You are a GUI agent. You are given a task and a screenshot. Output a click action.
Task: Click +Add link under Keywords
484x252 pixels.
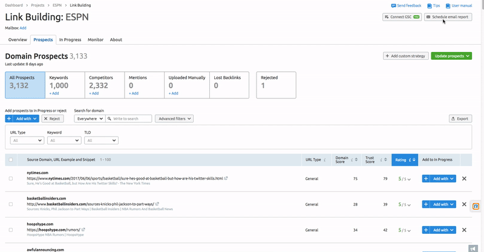tap(54, 93)
